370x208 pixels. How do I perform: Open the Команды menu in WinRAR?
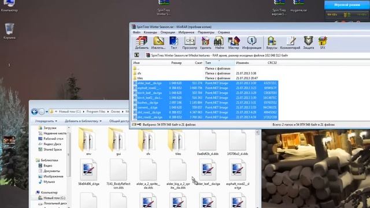click(150, 32)
